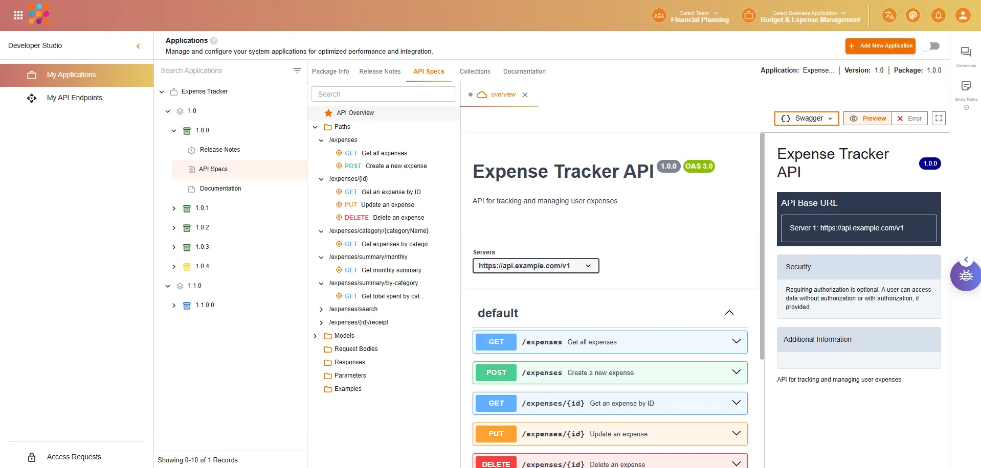The image size is (981, 468).
Task: Open the user profile icon
Action: tap(963, 15)
